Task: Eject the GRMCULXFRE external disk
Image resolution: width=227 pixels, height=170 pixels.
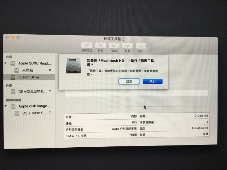Action: pyautogui.click(x=50, y=91)
